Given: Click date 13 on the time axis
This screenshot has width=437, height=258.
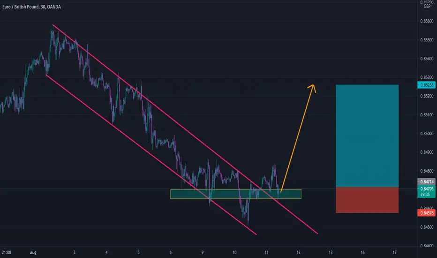Looking at the screenshot, I should [x=331, y=252].
